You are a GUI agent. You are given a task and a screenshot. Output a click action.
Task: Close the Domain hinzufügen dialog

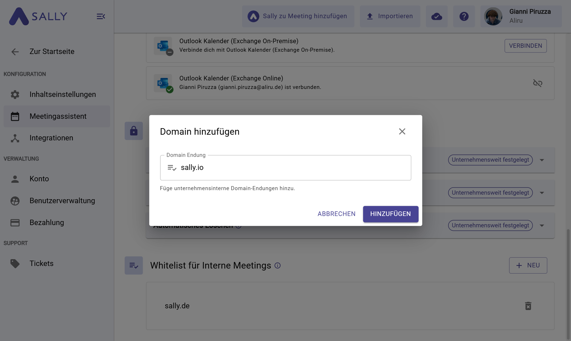point(402,131)
